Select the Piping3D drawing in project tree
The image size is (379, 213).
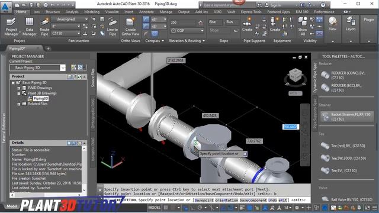(41, 99)
